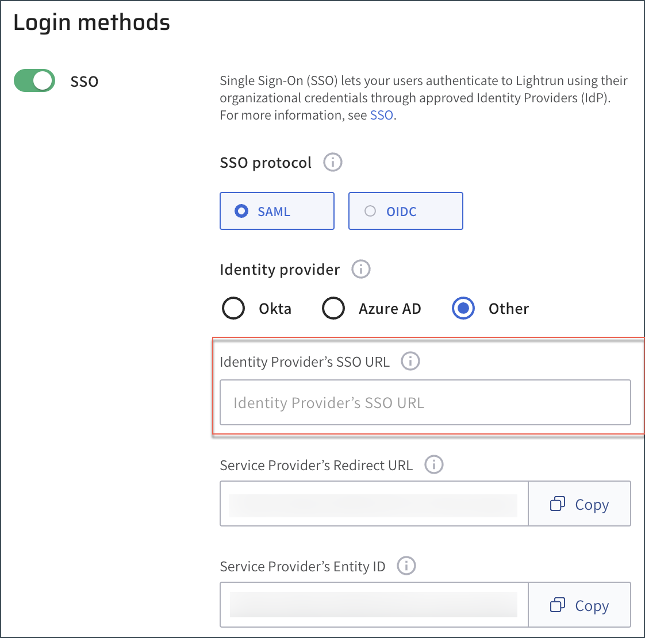
Task: Click the Service Provider's Entity ID info icon
Action: (x=406, y=566)
